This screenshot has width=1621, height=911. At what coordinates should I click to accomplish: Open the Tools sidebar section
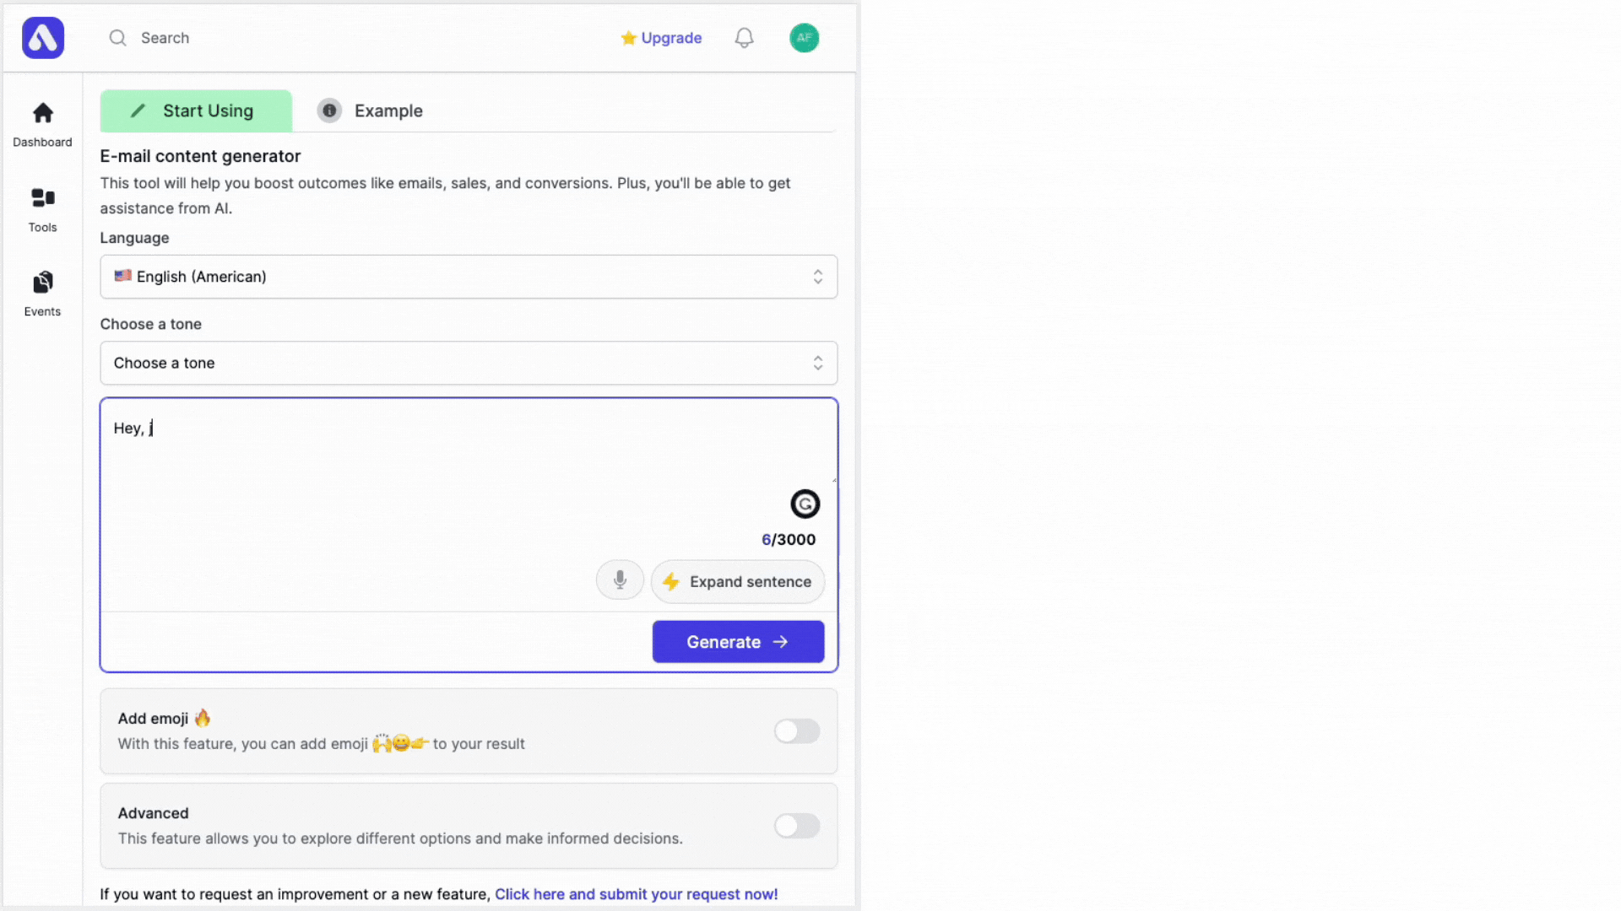(42, 209)
